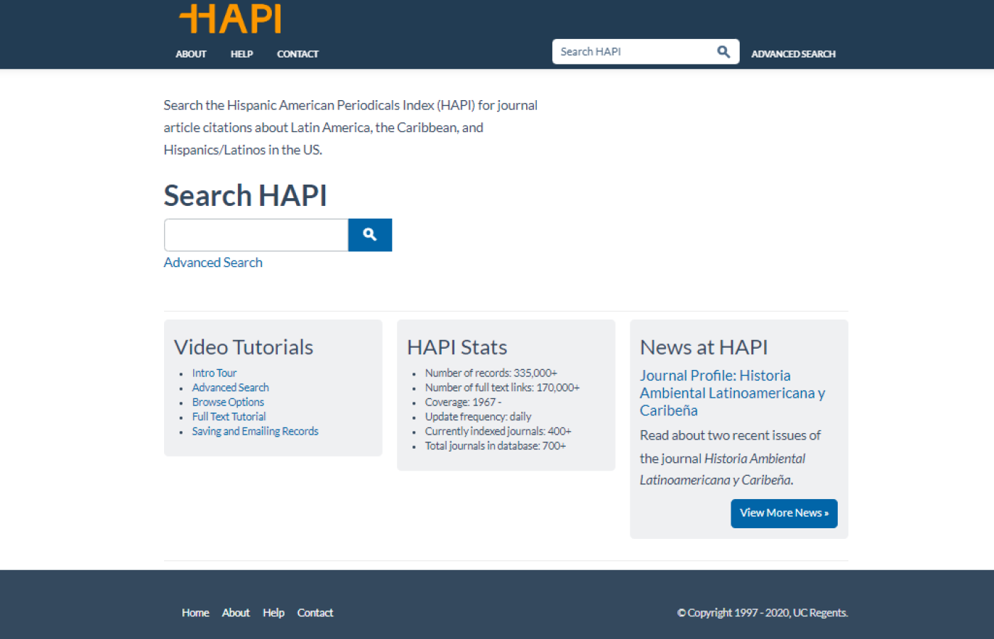Open the Intro Tour video tutorial
The height and width of the screenshot is (639, 994).
point(214,373)
